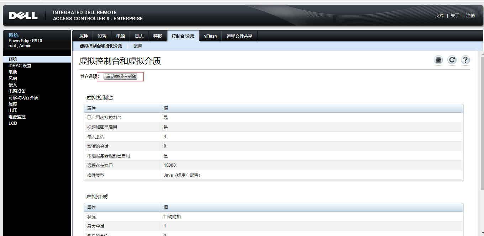Open the help question mark icon
Image resolution: width=484 pixels, height=236 pixels.
465,60
